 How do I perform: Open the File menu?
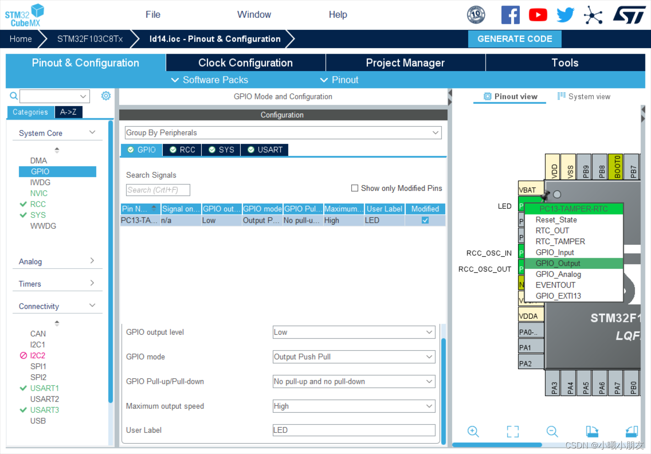[x=153, y=15]
